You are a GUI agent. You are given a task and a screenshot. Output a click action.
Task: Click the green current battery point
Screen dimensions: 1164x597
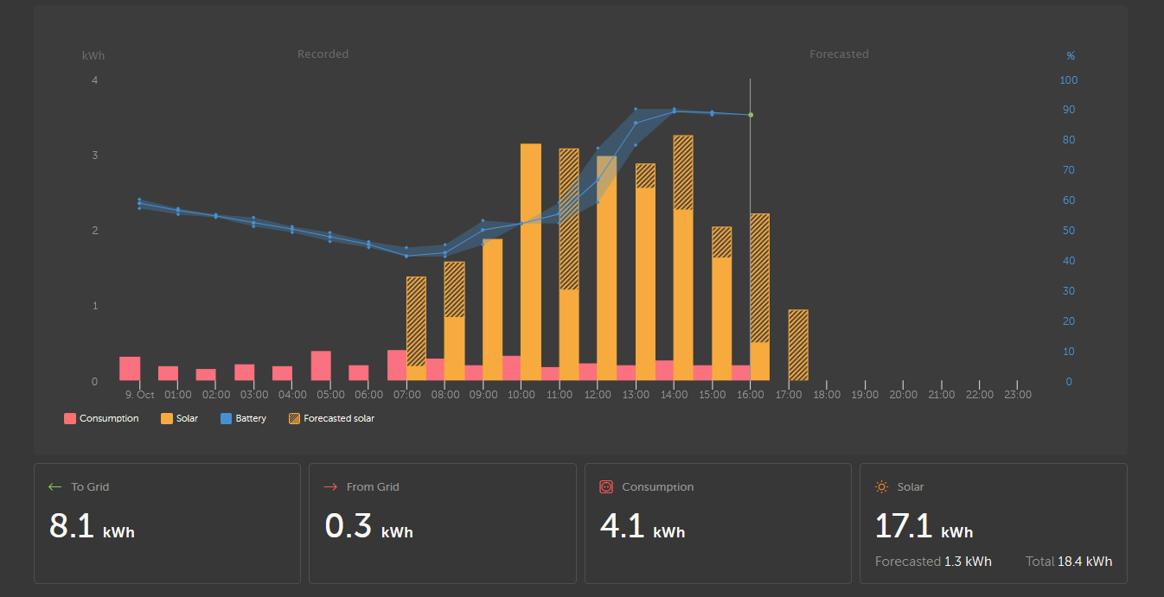click(x=751, y=115)
